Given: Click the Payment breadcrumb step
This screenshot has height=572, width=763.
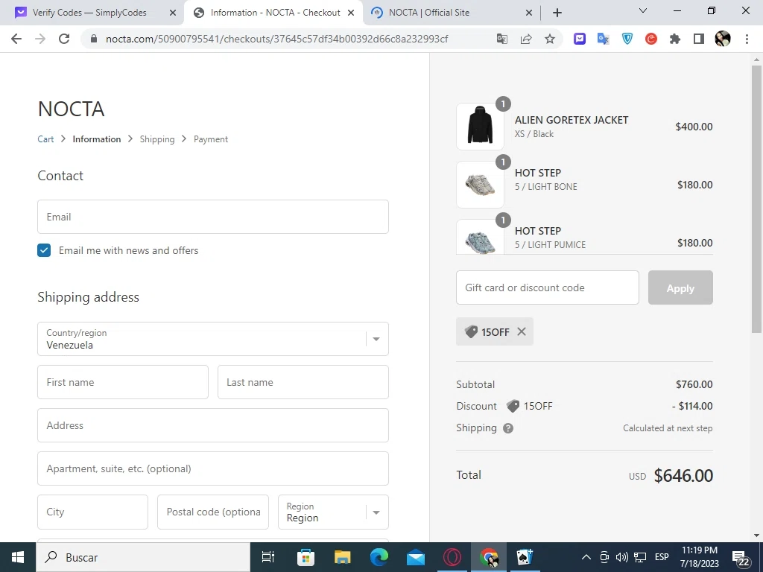Looking at the screenshot, I should pyautogui.click(x=211, y=139).
